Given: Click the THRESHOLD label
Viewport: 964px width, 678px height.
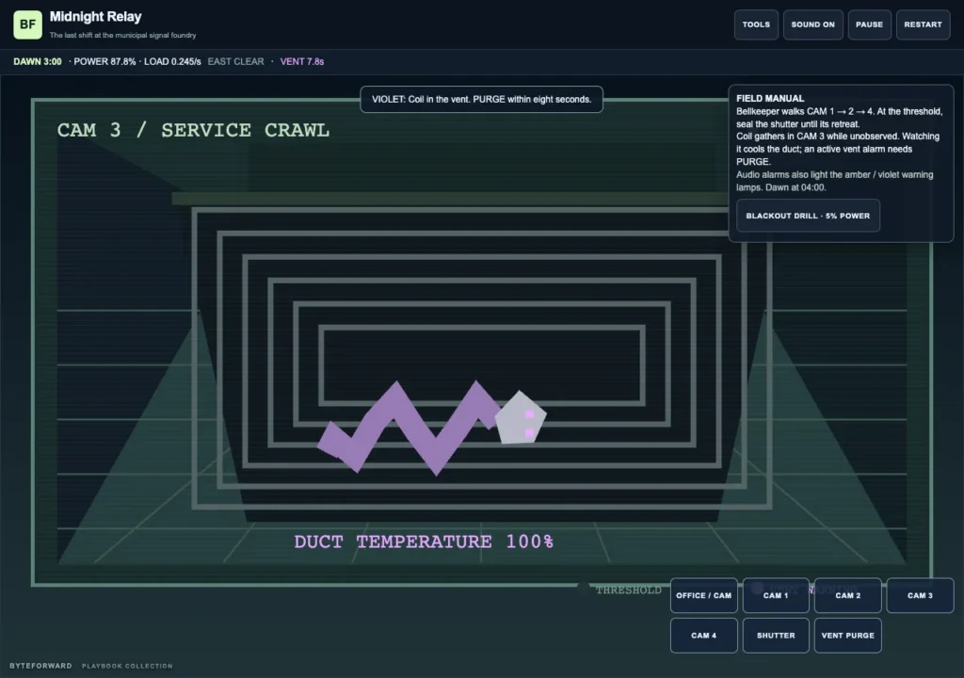Looking at the screenshot, I should (x=628, y=590).
